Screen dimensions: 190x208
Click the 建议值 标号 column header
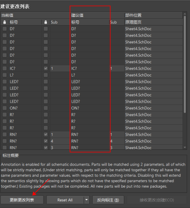[x=90, y=22]
